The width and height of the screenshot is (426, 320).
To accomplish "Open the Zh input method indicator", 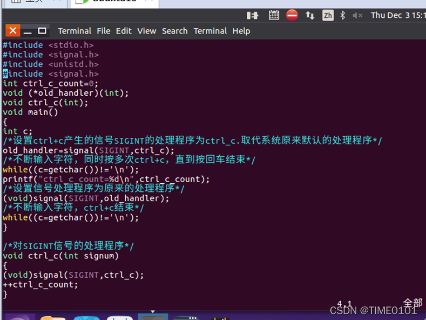I will click(x=328, y=15).
